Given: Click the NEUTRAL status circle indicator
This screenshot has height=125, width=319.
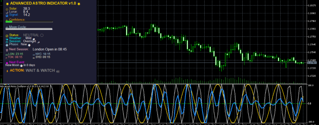Looking at the screenshot, I should tap(42, 35).
